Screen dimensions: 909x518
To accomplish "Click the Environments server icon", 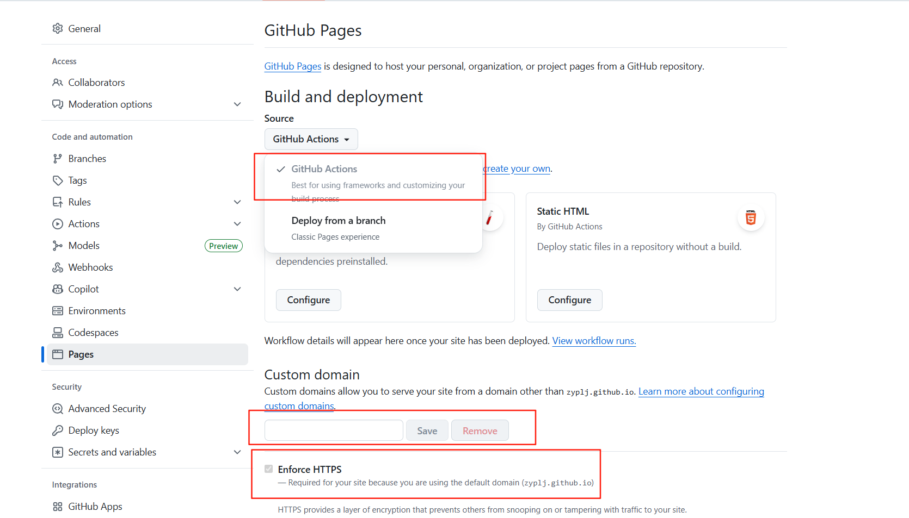I will (57, 311).
